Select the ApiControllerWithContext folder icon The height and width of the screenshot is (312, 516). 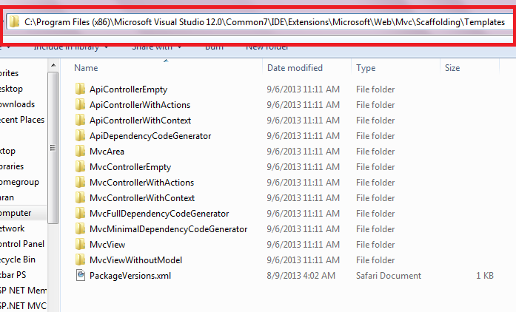[x=80, y=120]
